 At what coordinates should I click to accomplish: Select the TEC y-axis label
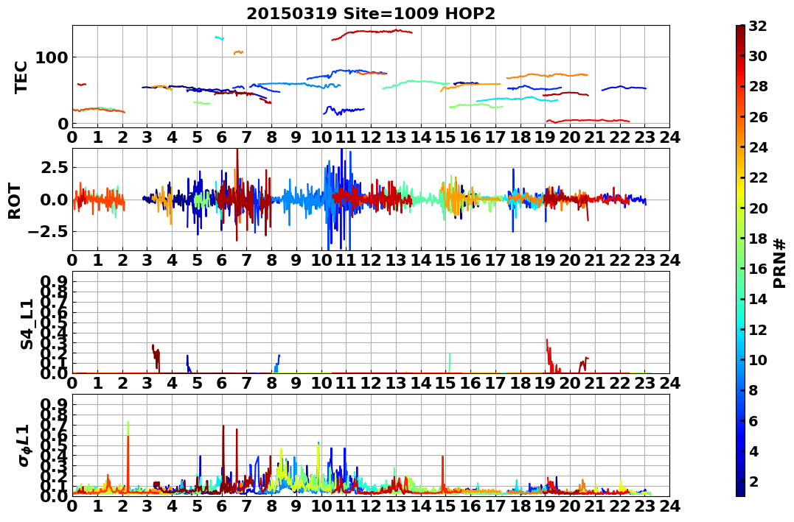coord(20,77)
